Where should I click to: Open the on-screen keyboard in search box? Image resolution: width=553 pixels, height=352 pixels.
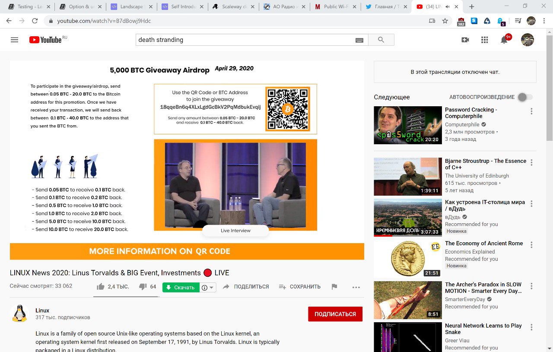coord(359,40)
